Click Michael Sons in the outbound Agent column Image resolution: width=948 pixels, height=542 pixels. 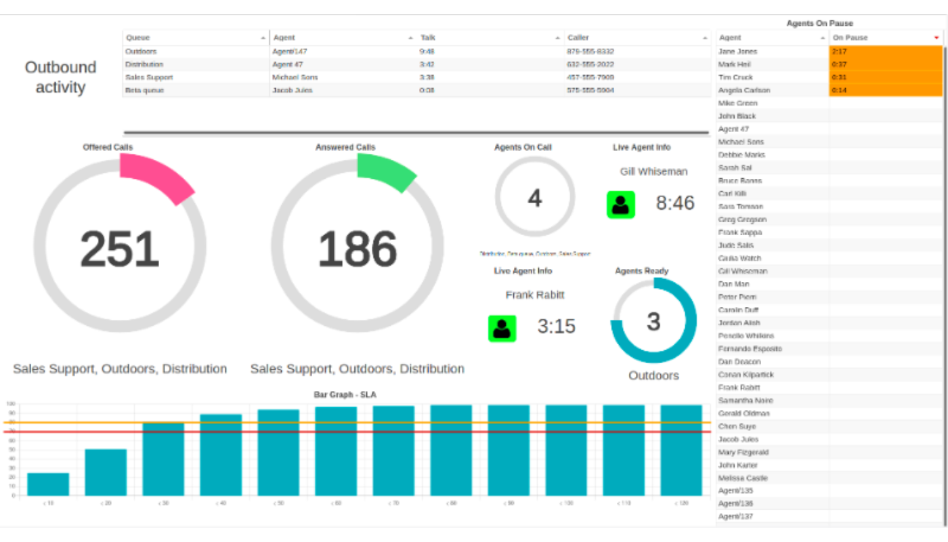(295, 77)
